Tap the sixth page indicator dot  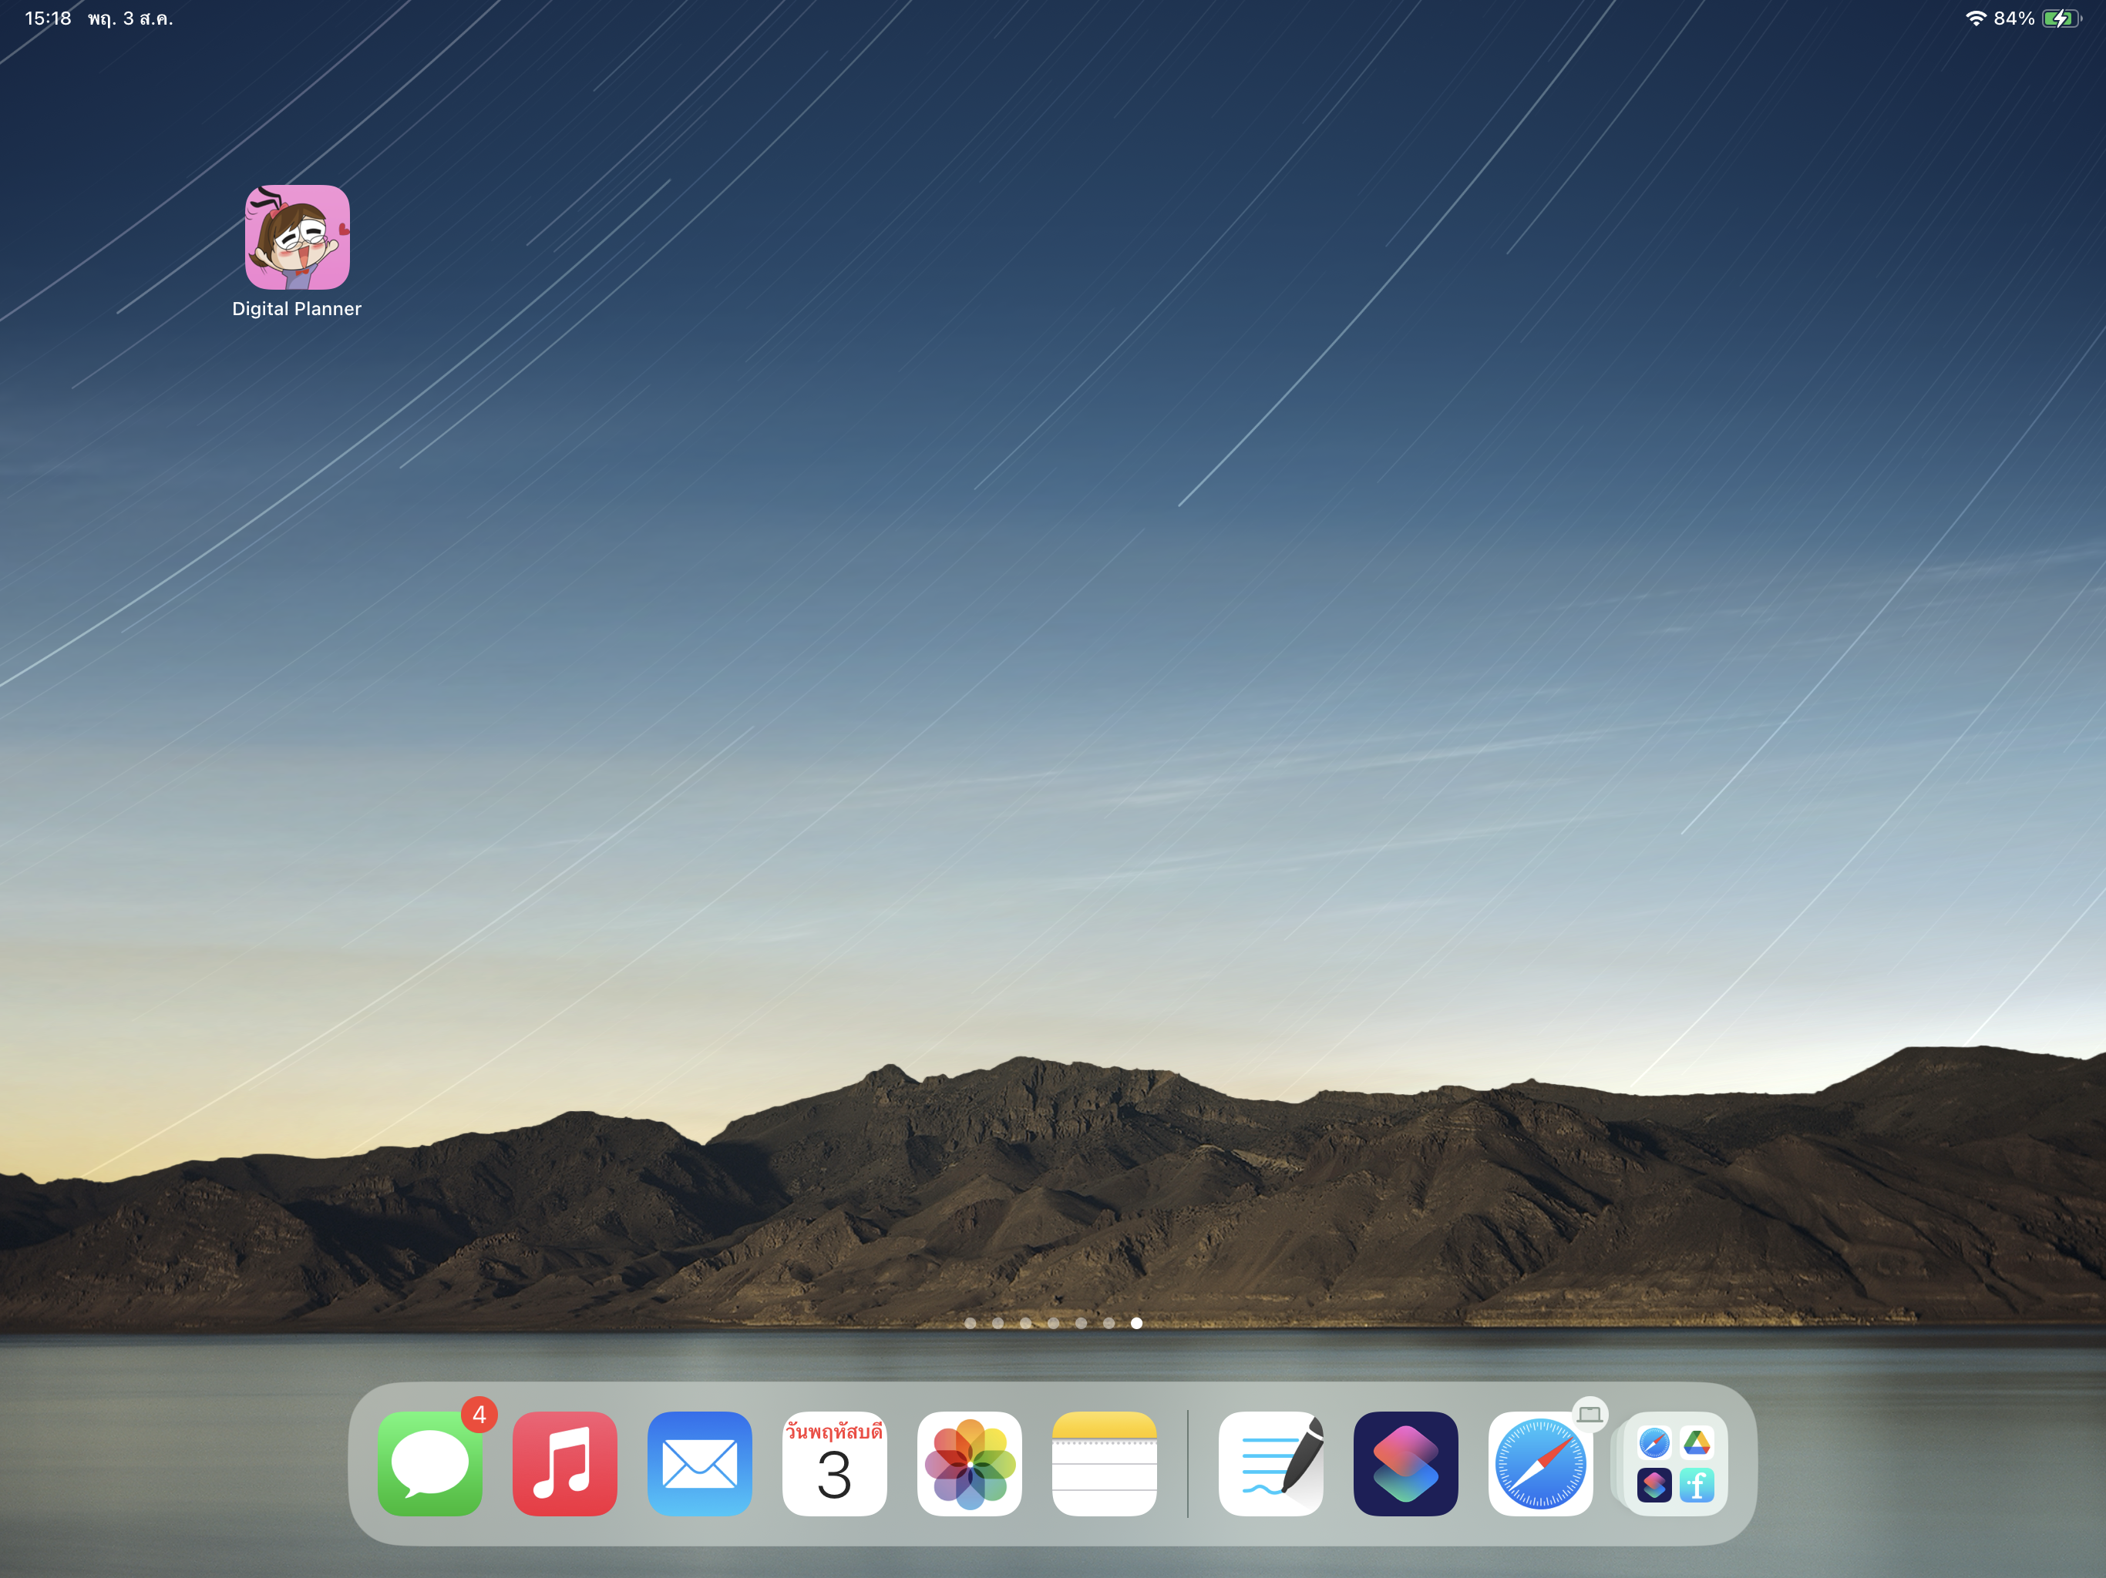(x=1109, y=1323)
